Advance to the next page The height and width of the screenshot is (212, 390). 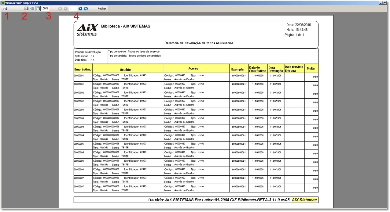tap(80, 9)
